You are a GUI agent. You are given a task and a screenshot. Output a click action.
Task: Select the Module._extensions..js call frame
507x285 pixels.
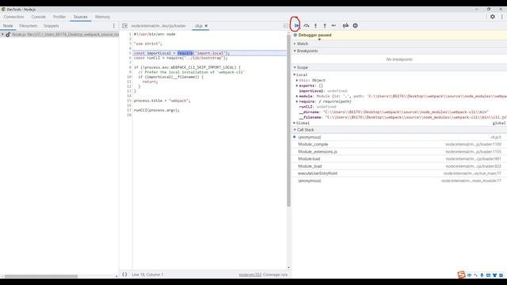click(x=399, y=151)
